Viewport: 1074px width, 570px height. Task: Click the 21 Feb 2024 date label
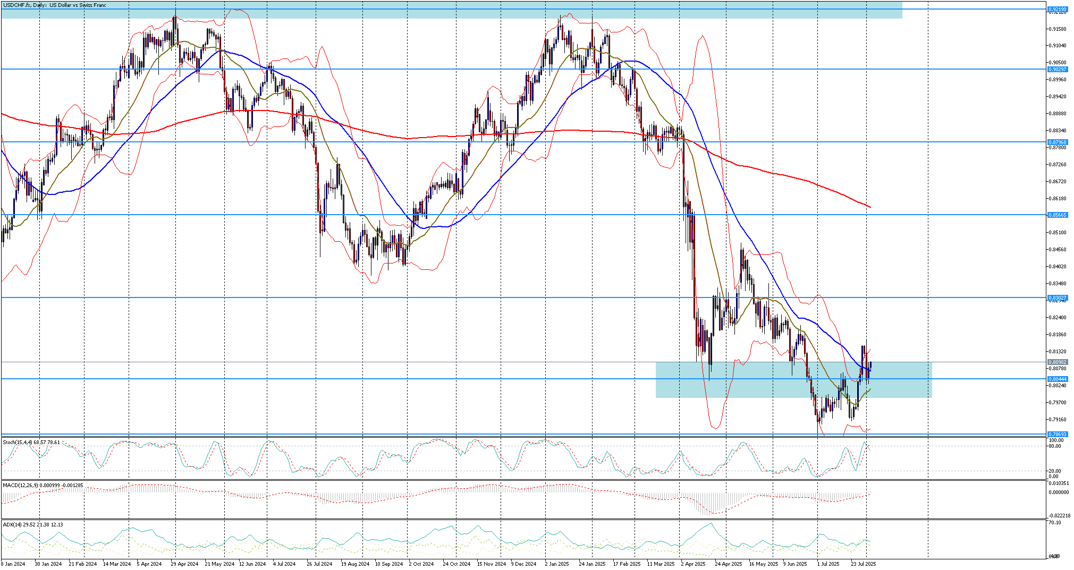(83, 564)
